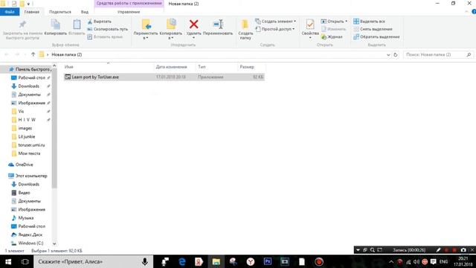Click Создать папку (New folder) icon

[x=245, y=25]
